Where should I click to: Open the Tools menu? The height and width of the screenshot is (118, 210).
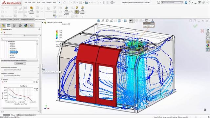[x=43, y=3]
